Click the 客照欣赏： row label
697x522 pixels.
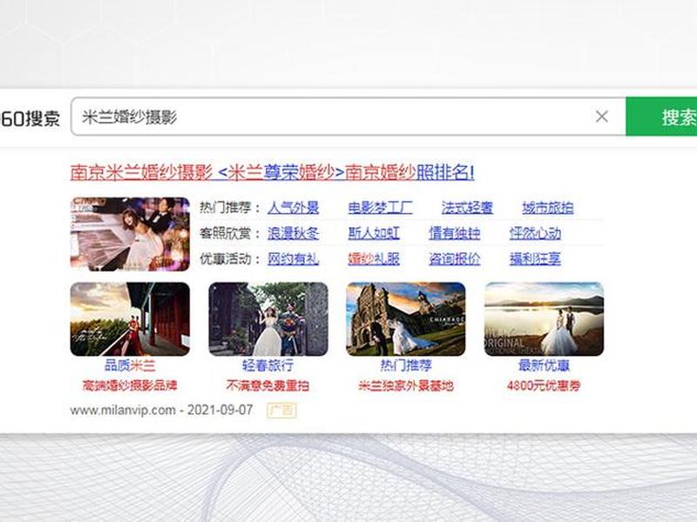pos(231,233)
